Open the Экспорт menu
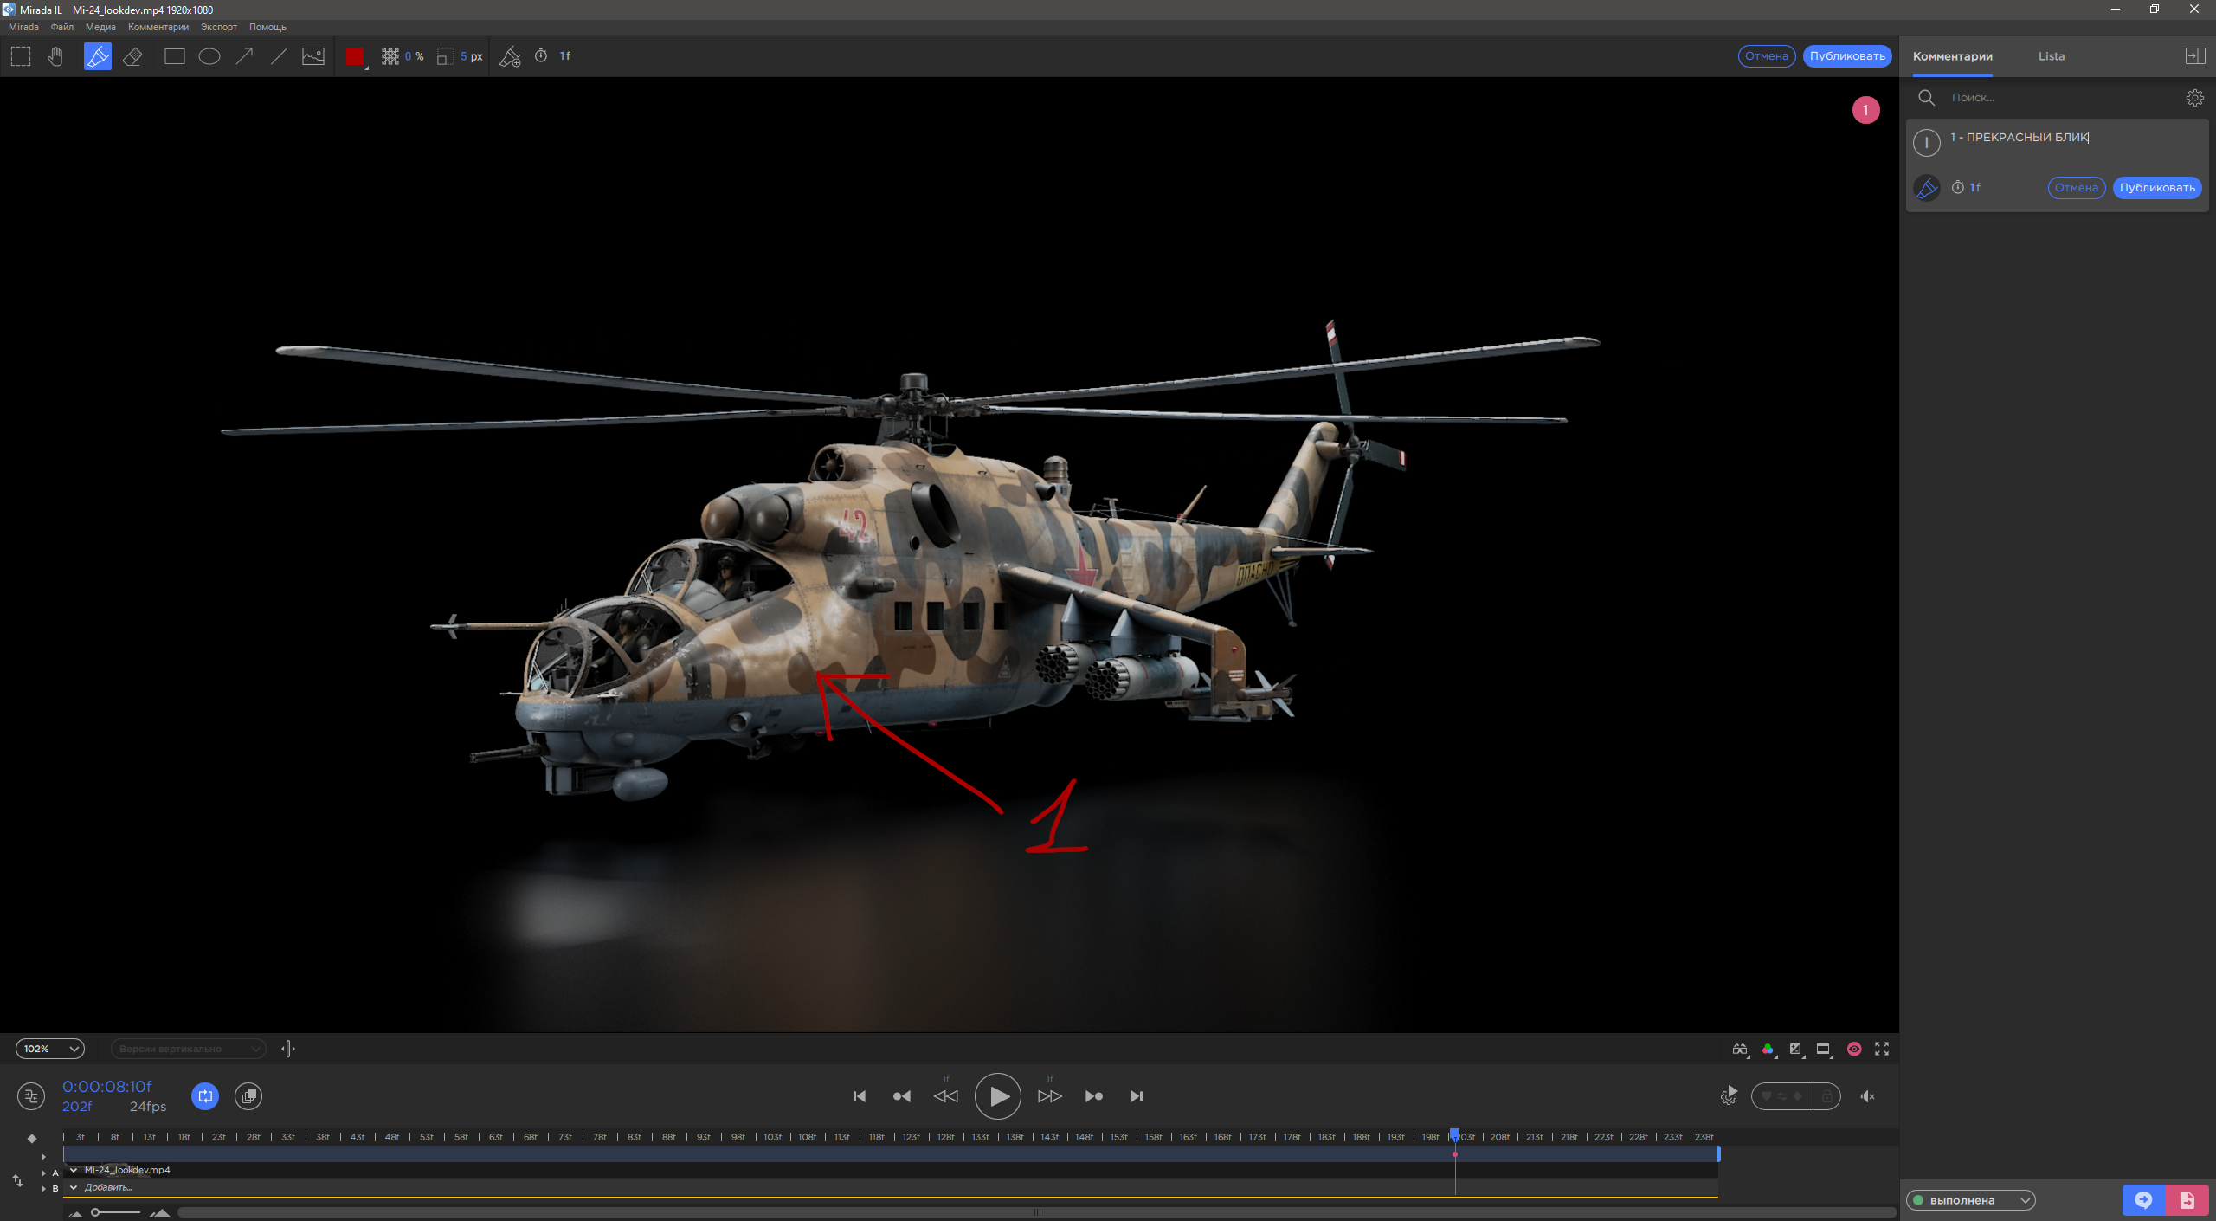The image size is (2216, 1221). [218, 27]
